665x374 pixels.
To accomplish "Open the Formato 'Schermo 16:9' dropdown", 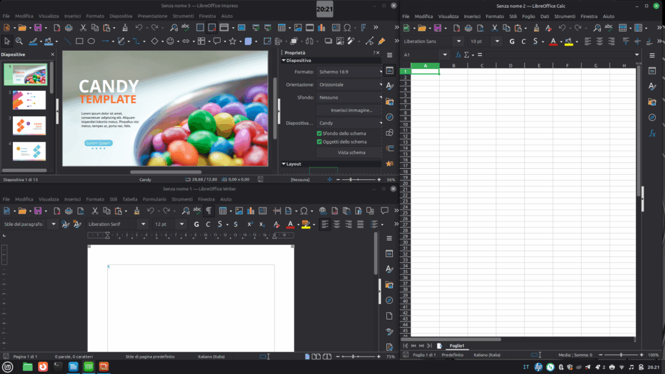I will [x=349, y=72].
